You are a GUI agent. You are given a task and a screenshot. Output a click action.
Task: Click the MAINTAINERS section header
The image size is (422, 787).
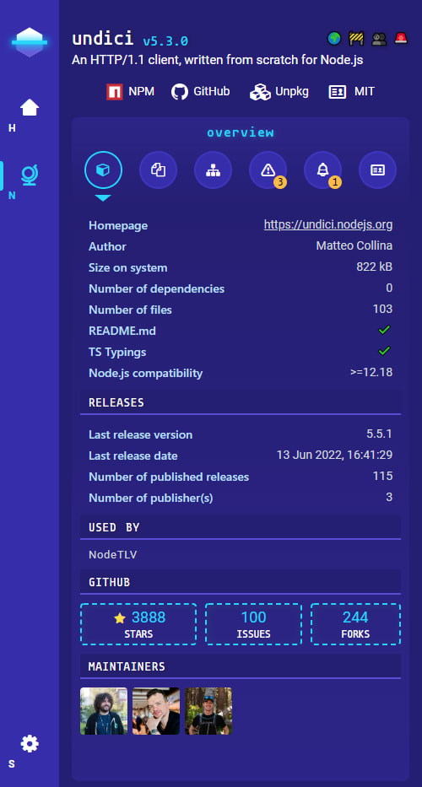tap(241, 666)
